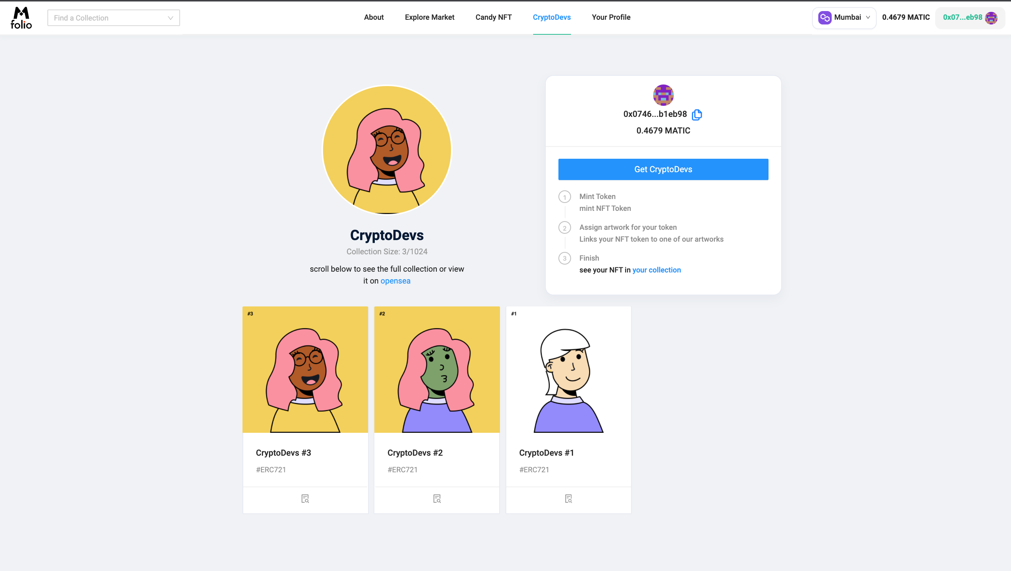Click the opensea hyperlink

(395, 281)
